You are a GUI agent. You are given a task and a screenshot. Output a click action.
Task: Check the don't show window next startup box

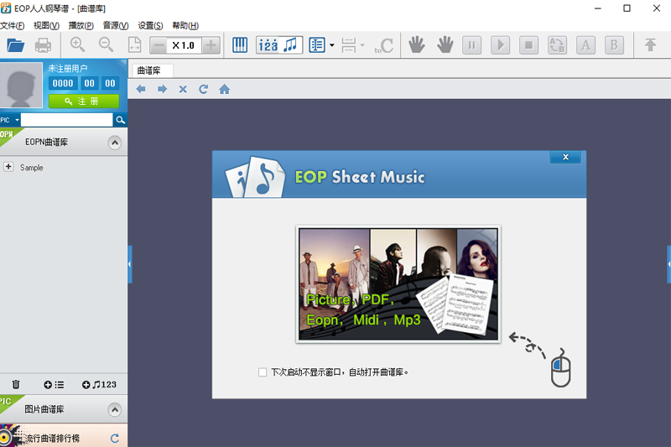tap(263, 372)
